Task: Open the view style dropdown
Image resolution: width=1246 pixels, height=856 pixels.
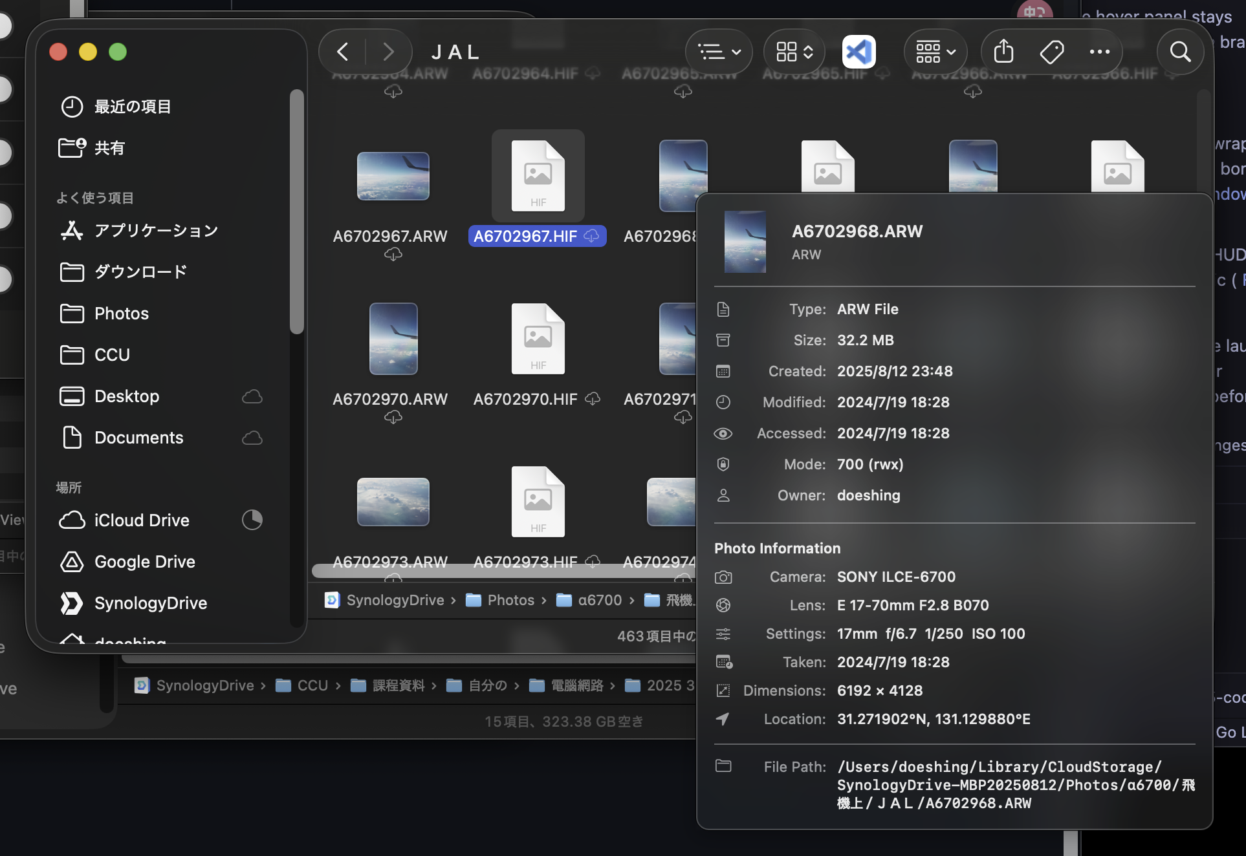Action: tap(718, 52)
